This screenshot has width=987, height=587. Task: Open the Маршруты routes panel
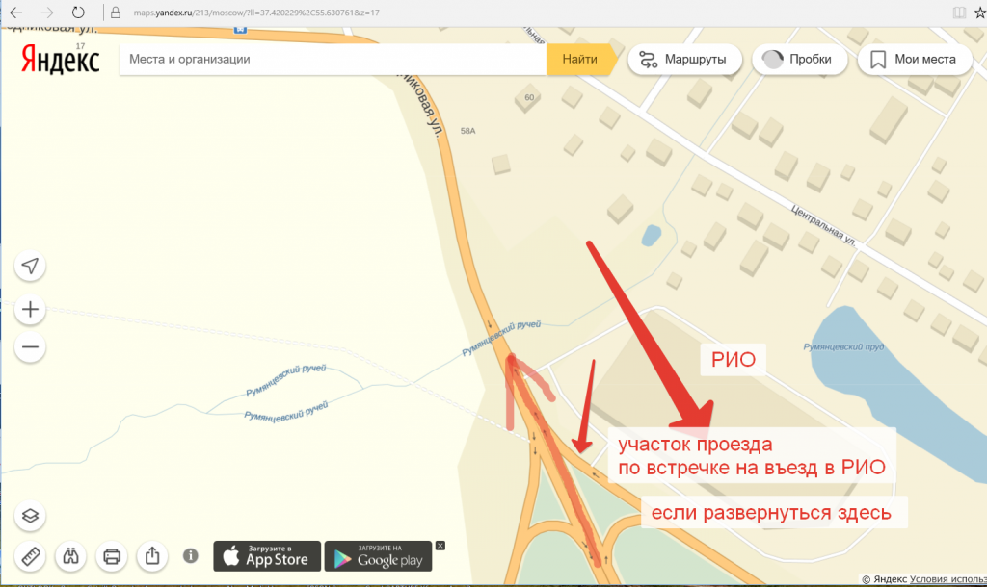pyautogui.click(x=684, y=59)
